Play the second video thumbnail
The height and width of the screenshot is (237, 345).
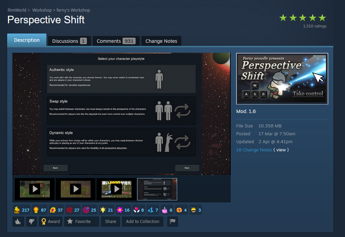tap(76, 189)
